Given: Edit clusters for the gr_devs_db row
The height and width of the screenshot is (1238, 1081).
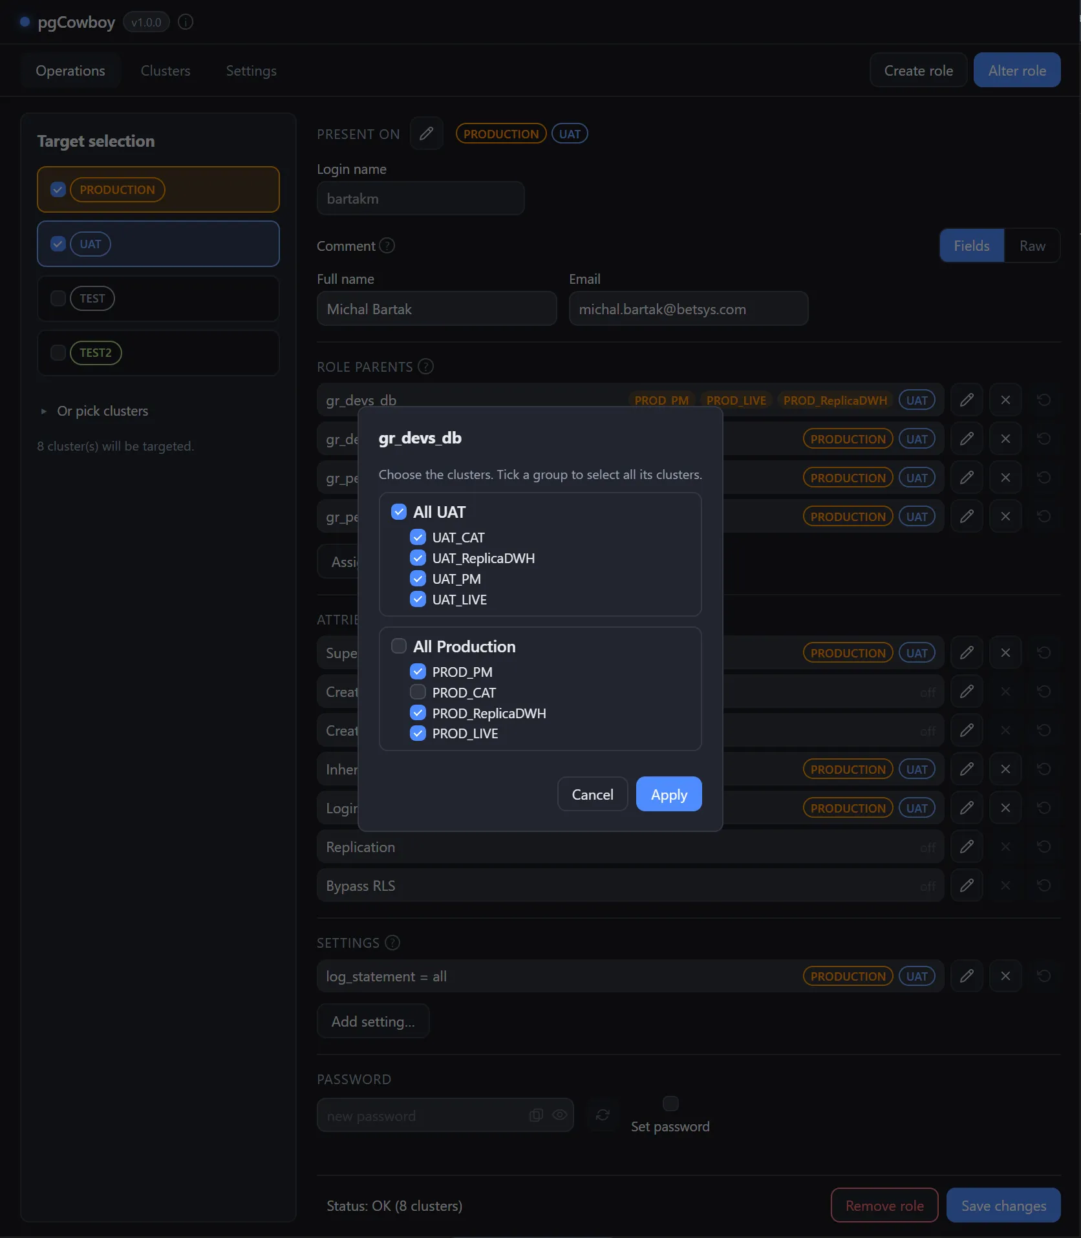Looking at the screenshot, I should tap(967, 400).
